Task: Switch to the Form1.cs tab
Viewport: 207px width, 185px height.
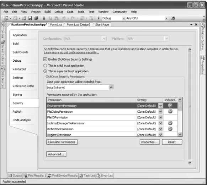Action: [56, 24]
